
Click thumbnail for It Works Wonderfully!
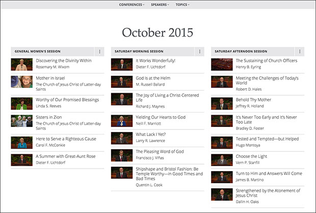[x=122, y=65]
